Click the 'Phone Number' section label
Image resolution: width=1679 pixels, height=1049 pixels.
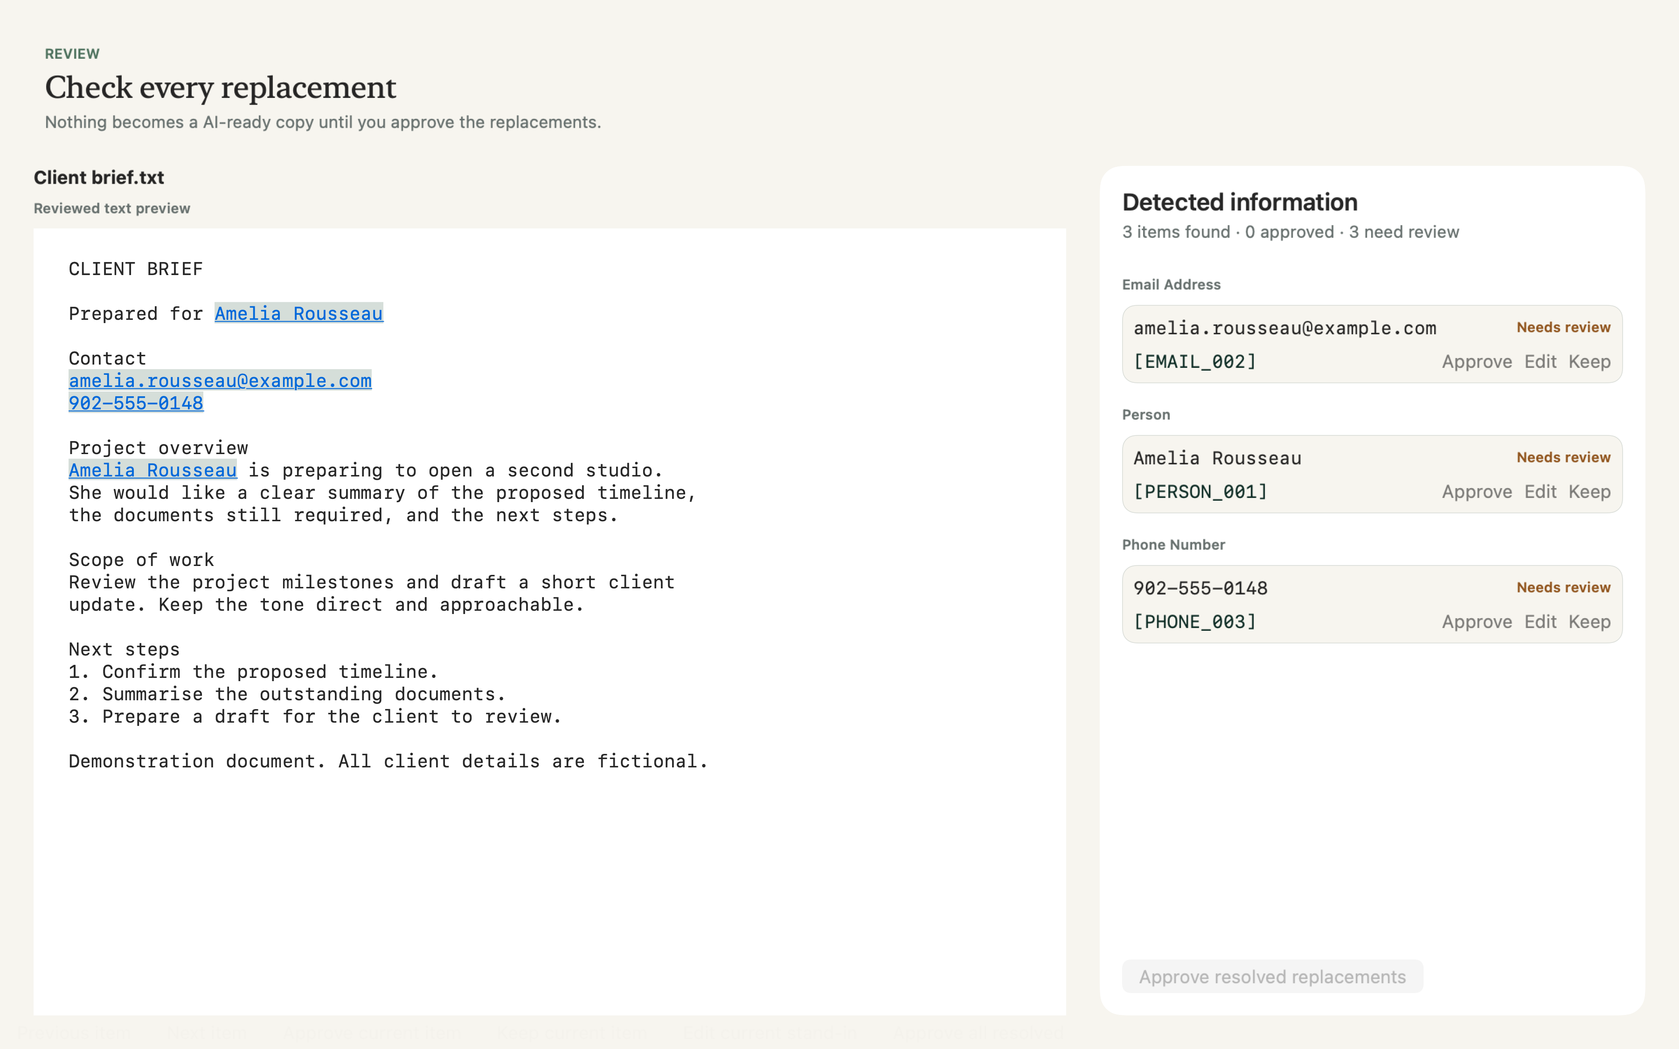pos(1173,545)
